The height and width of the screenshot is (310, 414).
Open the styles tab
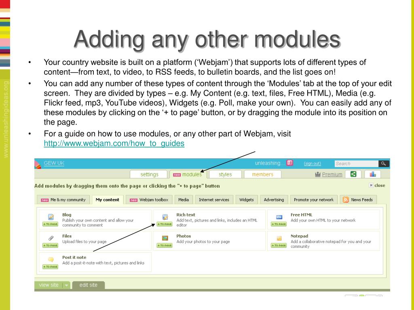[225, 174]
